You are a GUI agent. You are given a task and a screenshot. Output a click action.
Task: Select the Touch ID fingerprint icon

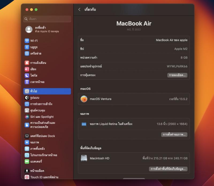click(27, 177)
